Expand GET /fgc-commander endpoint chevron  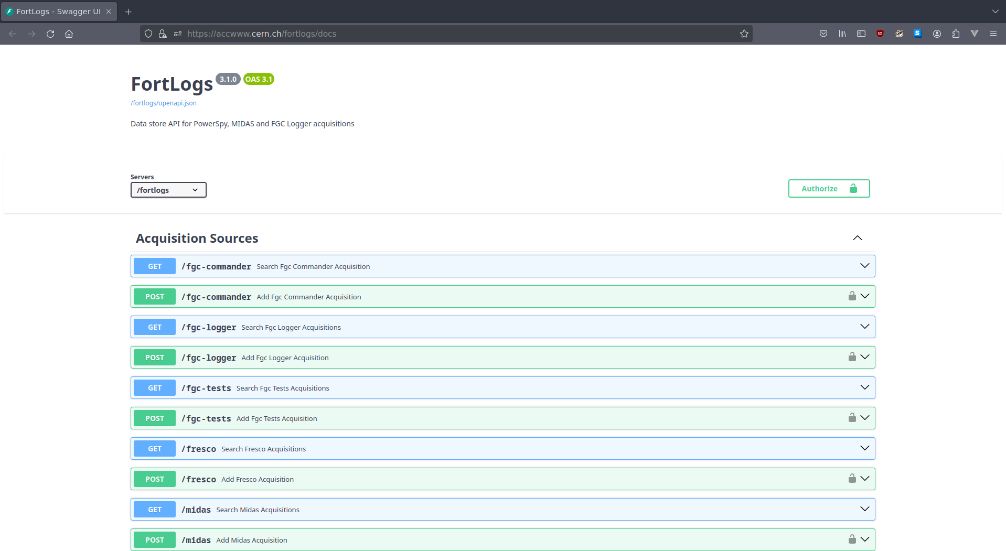[x=865, y=266]
